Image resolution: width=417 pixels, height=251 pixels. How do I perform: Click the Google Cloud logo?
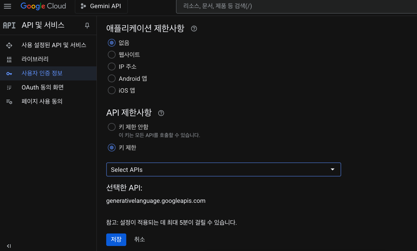click(x=43, y=6)
